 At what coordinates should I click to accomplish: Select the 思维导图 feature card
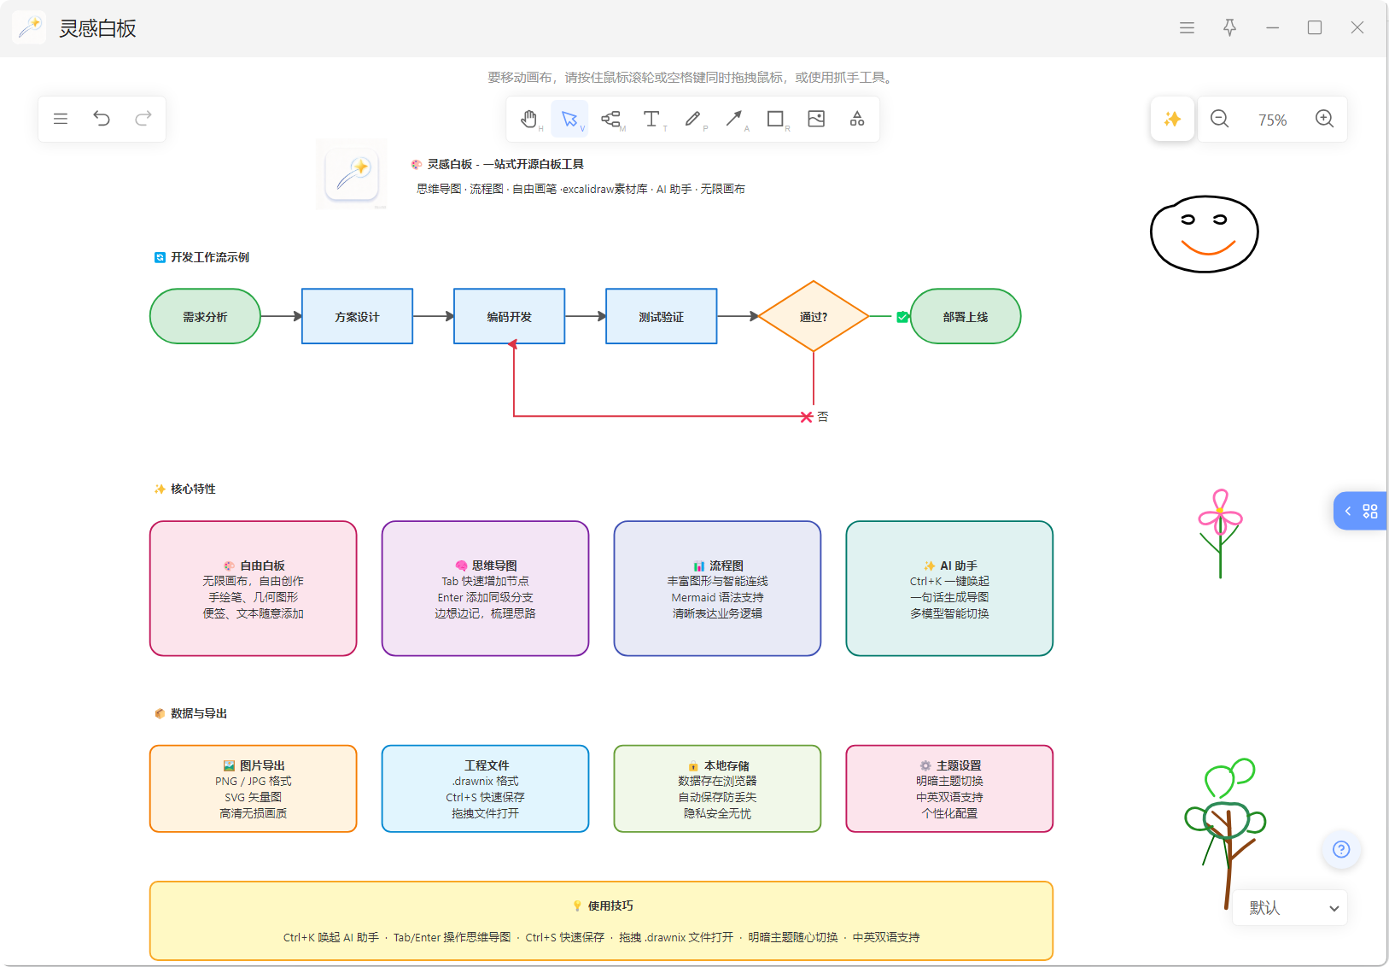click(x=485, y=589)
